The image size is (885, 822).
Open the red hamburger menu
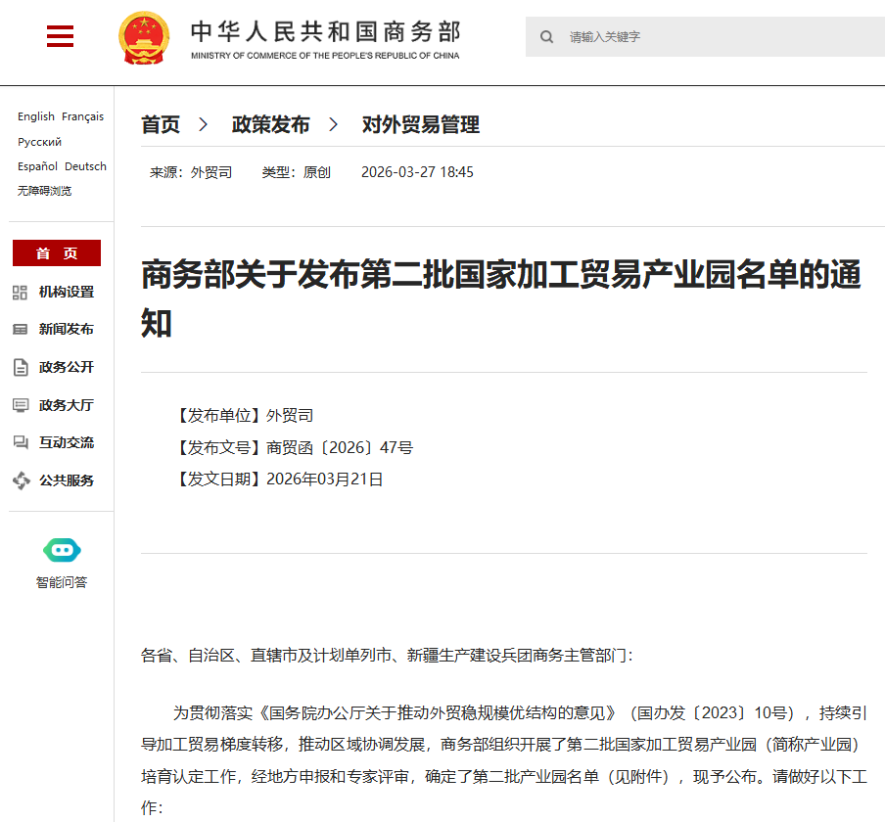[x=61, y=37]
